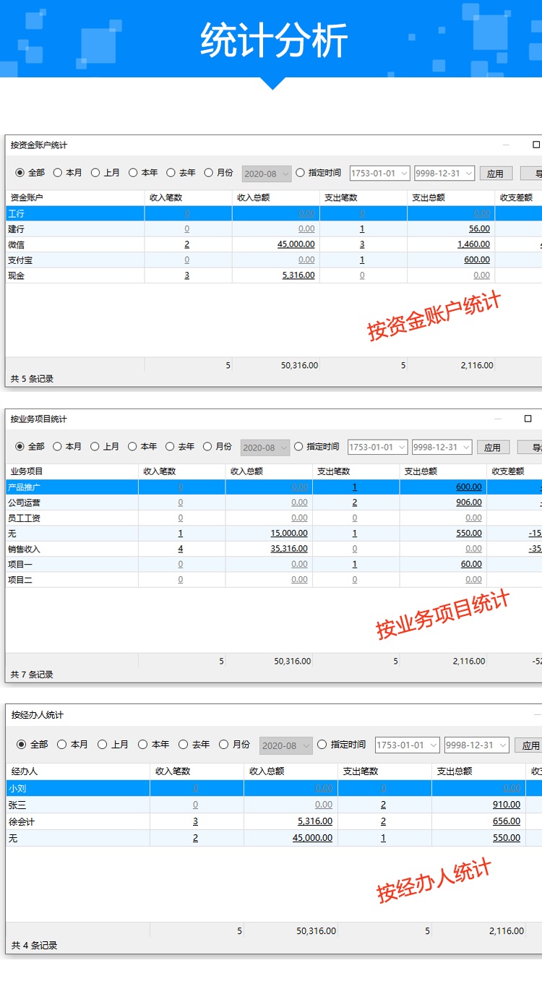Image resolution: width=542 pixels, height=984 pixels.
Task: Open 9998-12-31 end date dropdown in 按资金账户统计
Action: click(x=444, y=174)
